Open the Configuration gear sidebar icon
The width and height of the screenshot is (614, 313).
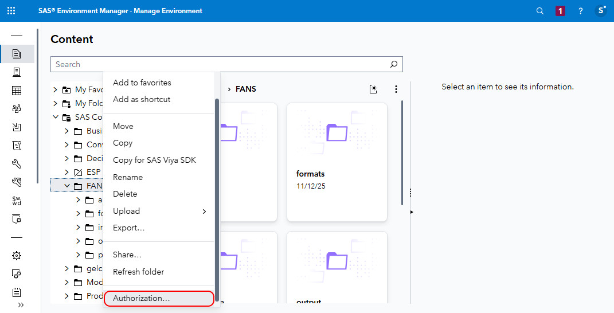tap(17, 256)
